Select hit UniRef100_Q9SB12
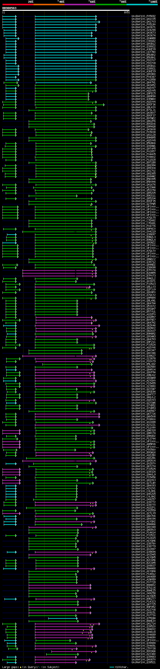This screenshot has width=160, height=669. (x=143, y=44)
